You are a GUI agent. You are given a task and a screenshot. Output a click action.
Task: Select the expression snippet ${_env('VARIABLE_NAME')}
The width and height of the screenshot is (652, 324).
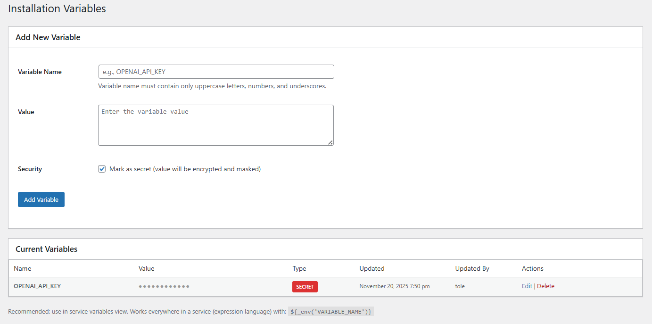point(330,311)
